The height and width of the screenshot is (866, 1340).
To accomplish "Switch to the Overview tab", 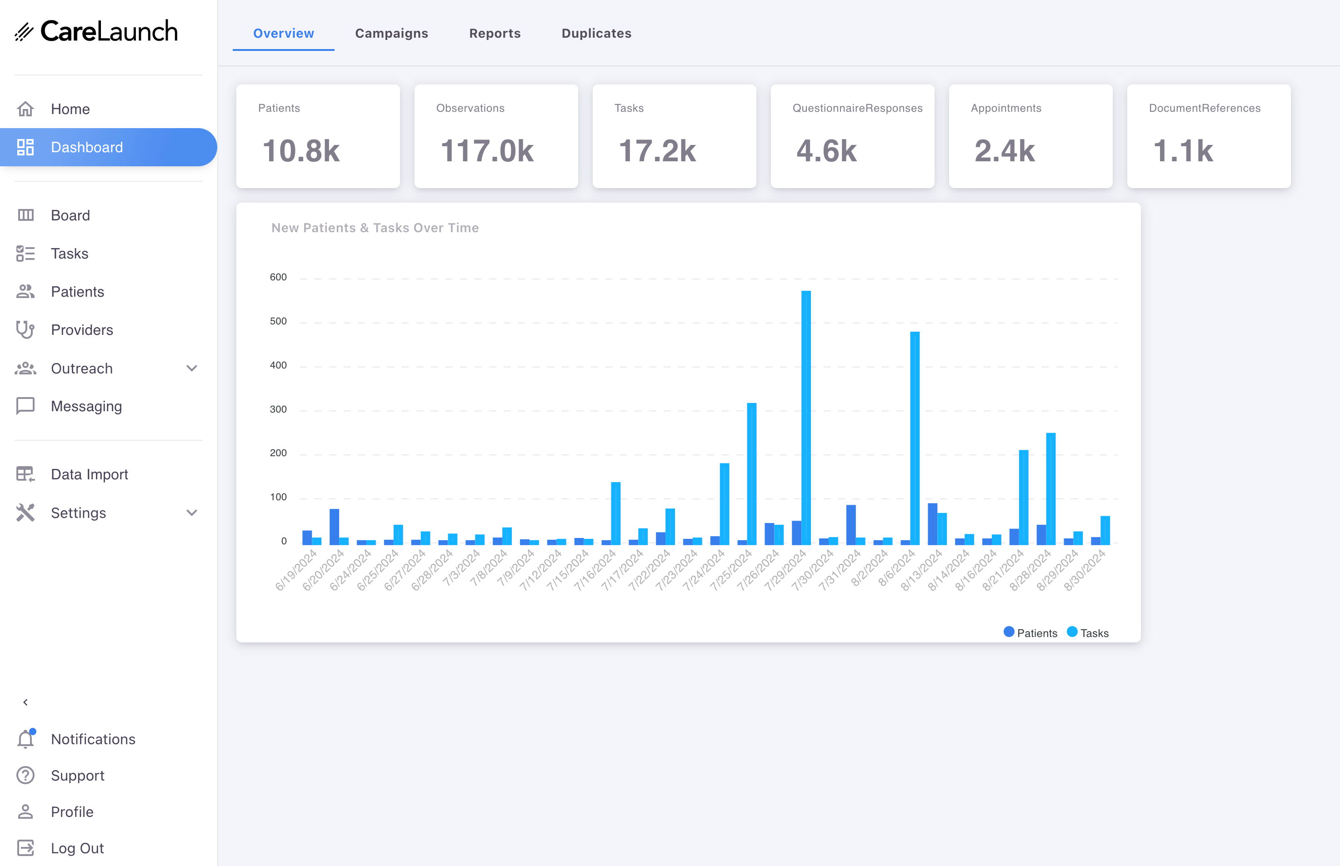I will click(x=284, y=34).
